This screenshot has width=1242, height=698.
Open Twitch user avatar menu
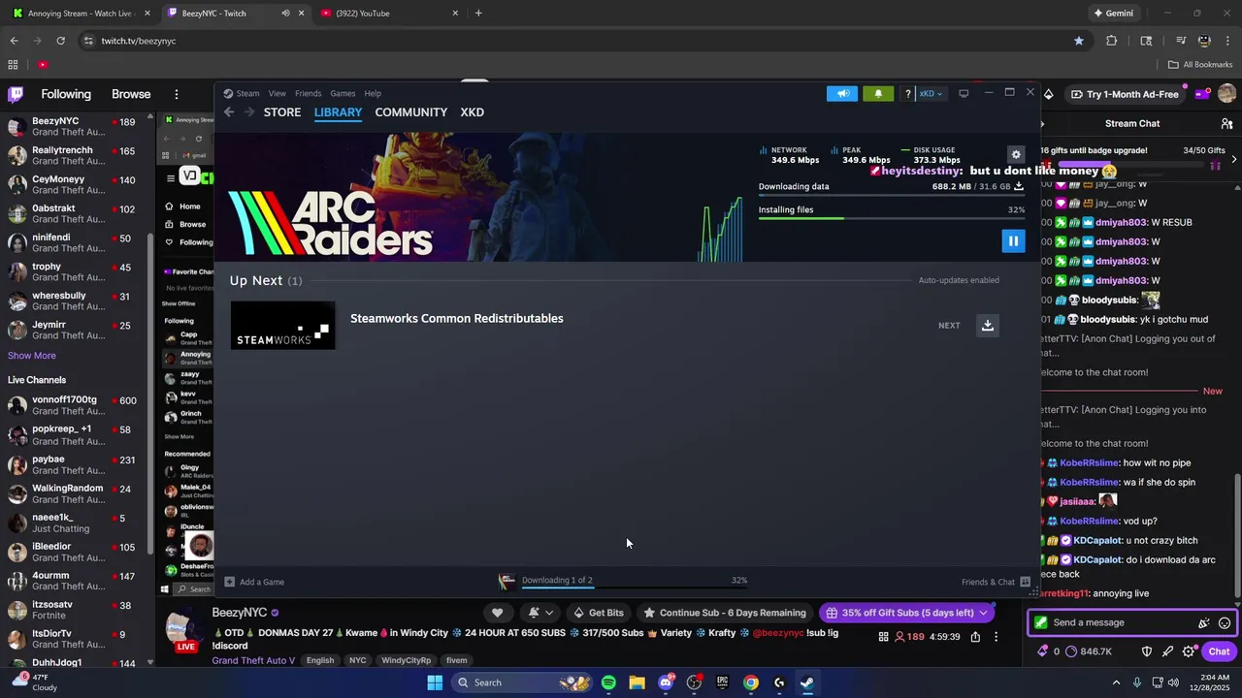coord(1226,94)
